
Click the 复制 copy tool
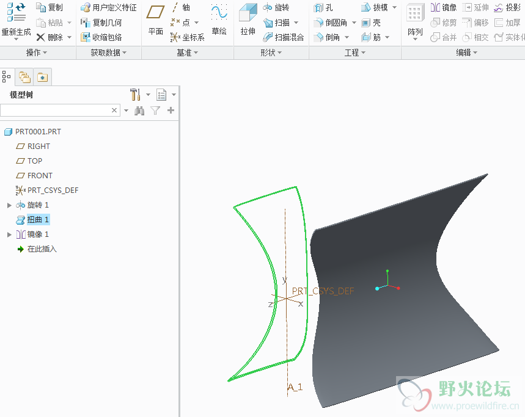coord(50,7)
